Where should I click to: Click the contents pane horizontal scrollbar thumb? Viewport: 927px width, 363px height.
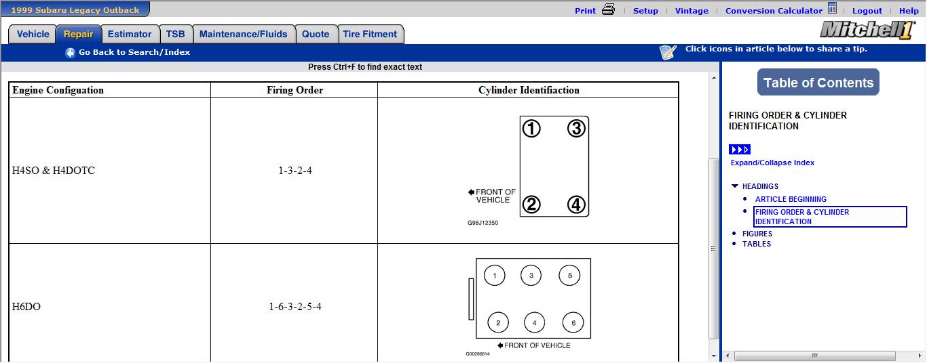point(815,356)
